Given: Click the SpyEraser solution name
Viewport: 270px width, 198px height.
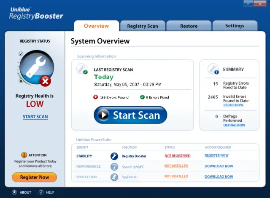Looking at the screenshot, I should pyautogui.click(x=129, y=177).
